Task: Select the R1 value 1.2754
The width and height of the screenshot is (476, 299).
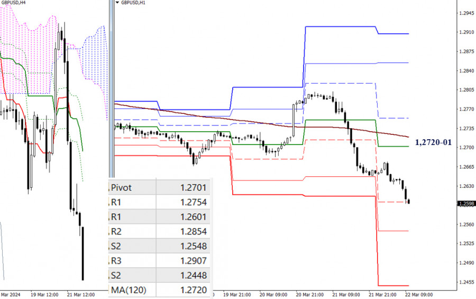Action: 194,202
